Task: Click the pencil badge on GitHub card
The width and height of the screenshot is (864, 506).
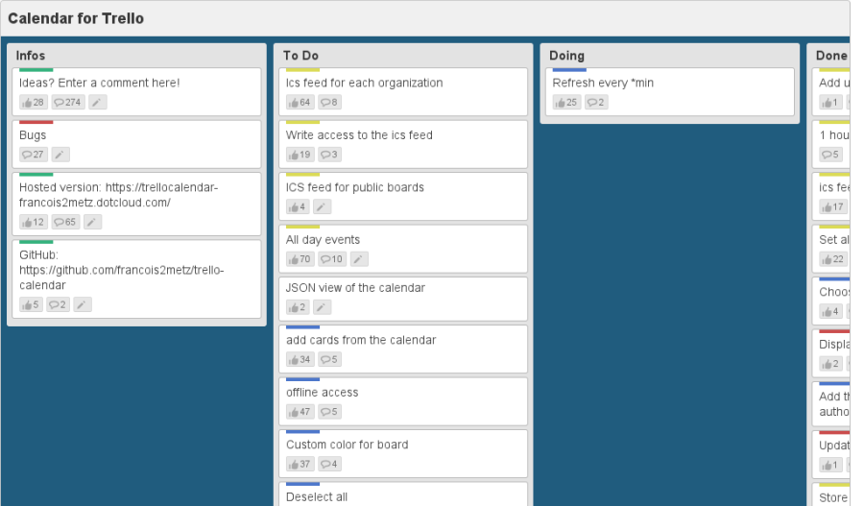Action: point(83,304)
